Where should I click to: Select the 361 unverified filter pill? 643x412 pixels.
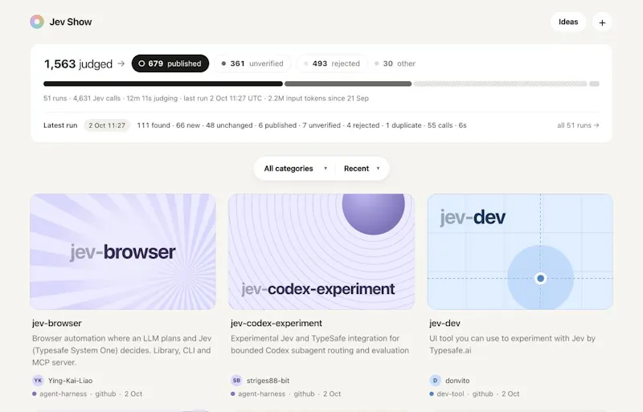coord(252,63)
